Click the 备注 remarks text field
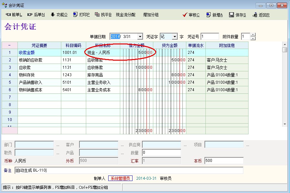 coord(129,170)
